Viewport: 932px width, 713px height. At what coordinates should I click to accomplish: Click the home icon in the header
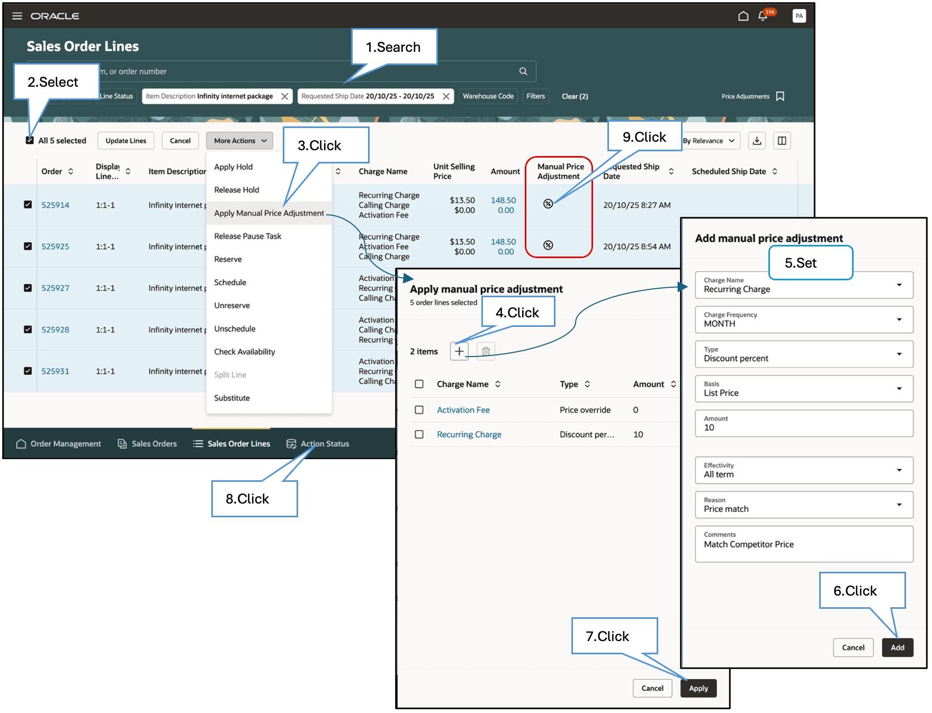743,16
